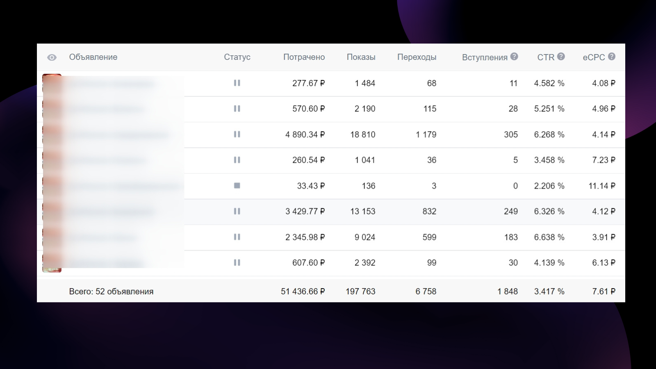This screenshot has height=369, width=656.
Task: Sort by Объявление column header
Action: pos(93,57)
